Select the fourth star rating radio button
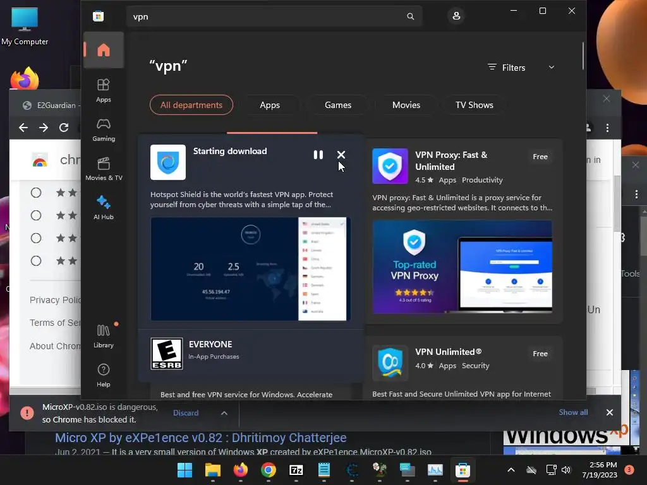 tap(36, 261)
